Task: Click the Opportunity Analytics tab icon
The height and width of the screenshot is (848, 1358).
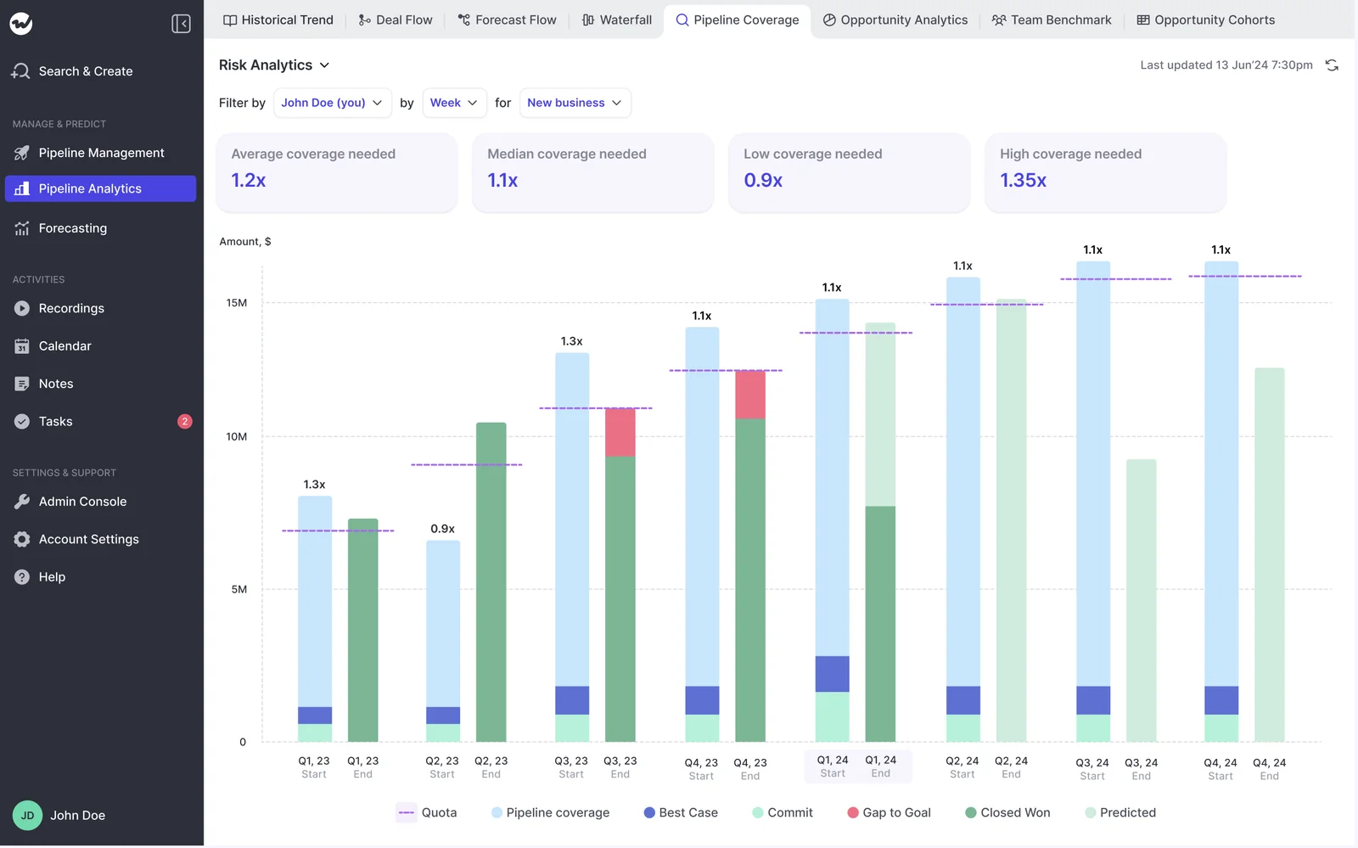Action: (829, 20)
